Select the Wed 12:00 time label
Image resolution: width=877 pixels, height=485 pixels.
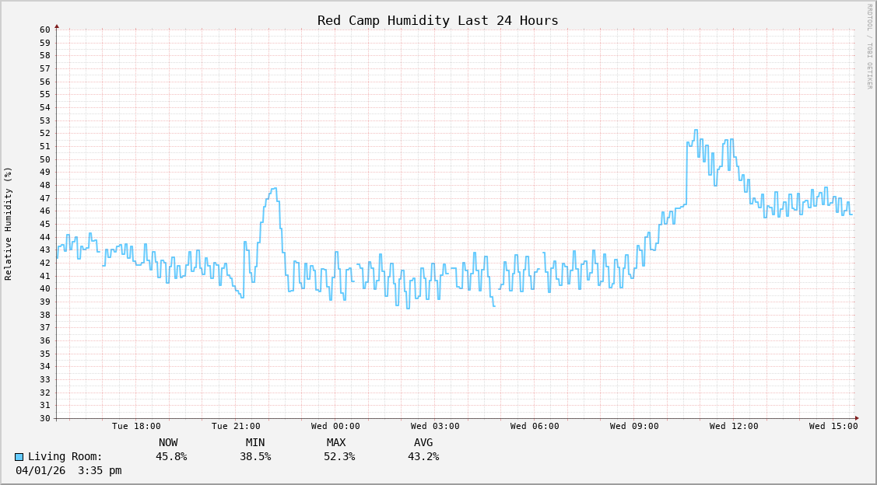point(734,426)
